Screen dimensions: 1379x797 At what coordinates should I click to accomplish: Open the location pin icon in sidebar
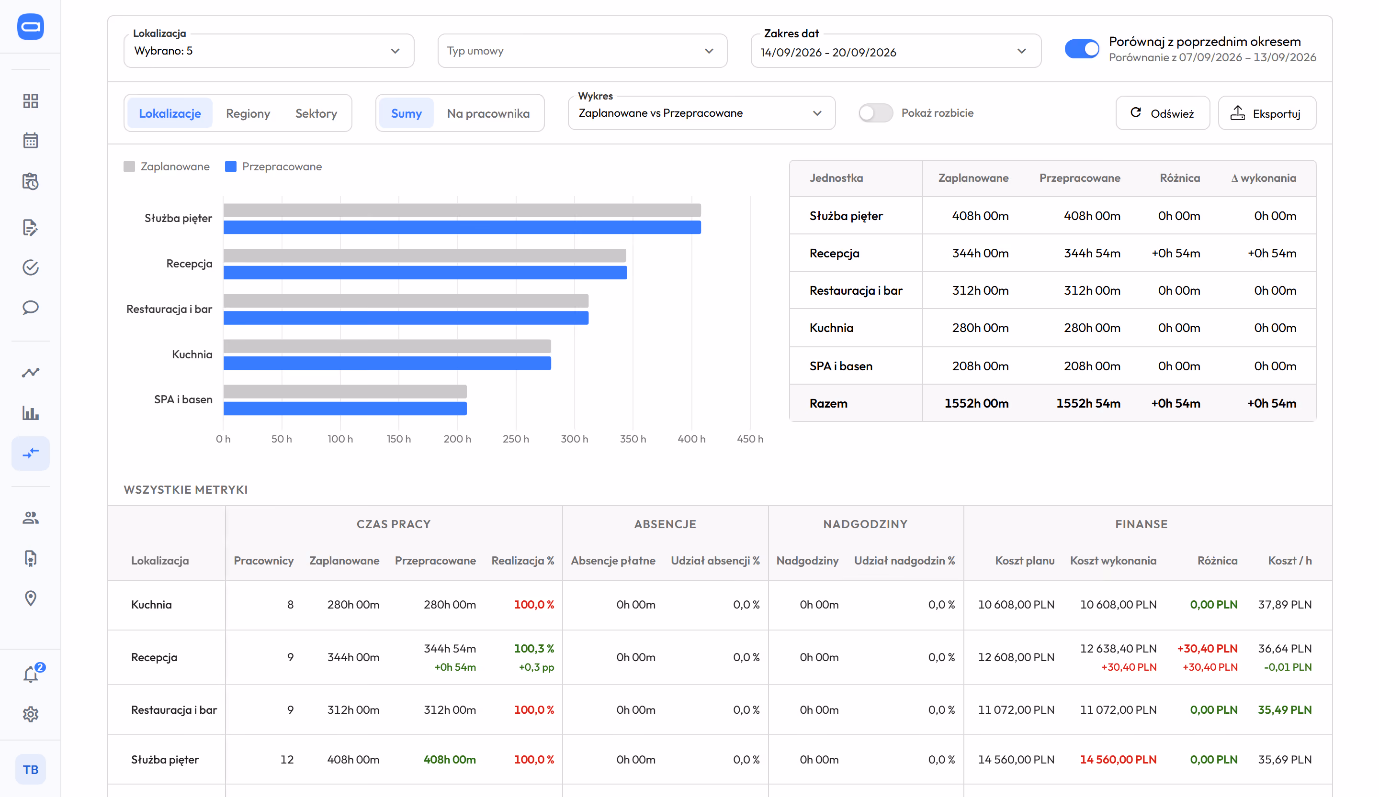pyautogui.click(x=31, y=598)
